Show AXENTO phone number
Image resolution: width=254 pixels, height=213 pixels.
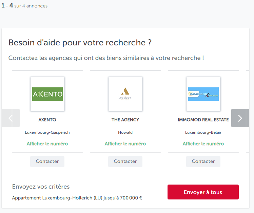click(47, 144)
